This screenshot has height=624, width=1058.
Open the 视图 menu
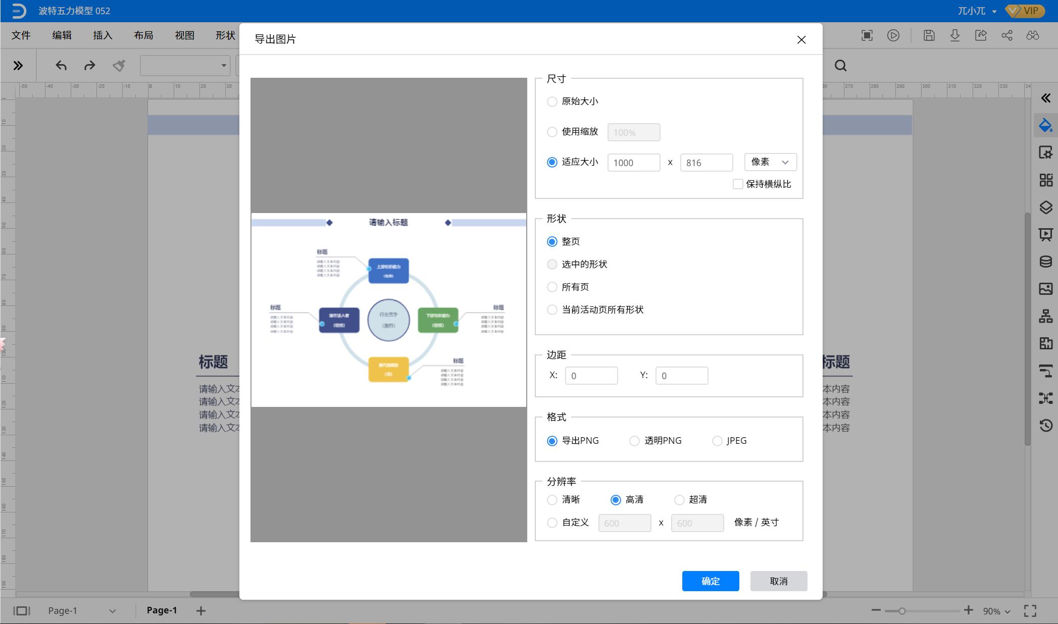point(184,35)
